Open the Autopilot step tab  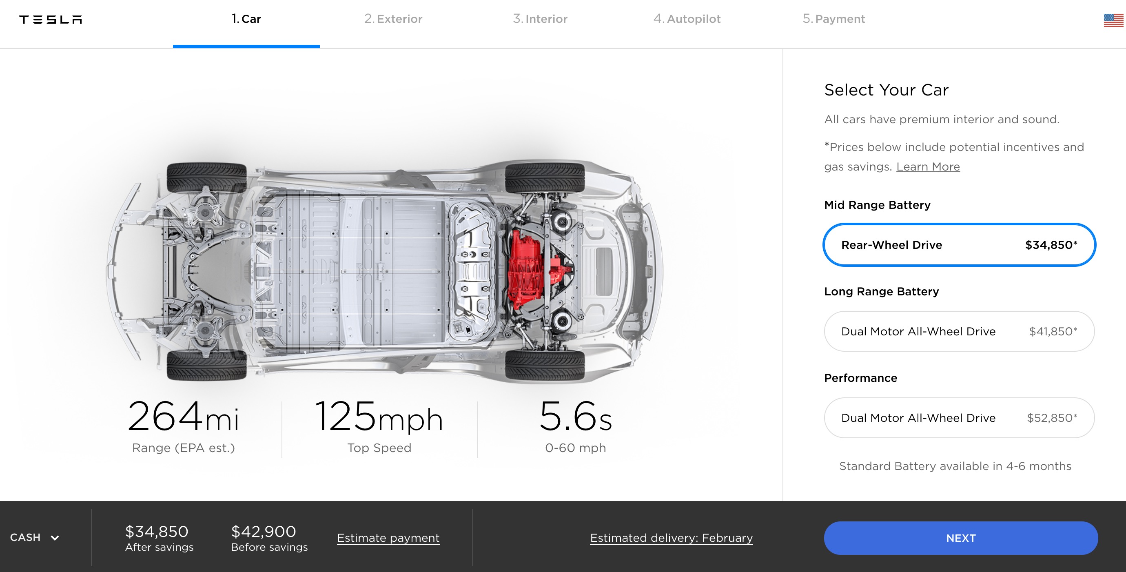687,19
